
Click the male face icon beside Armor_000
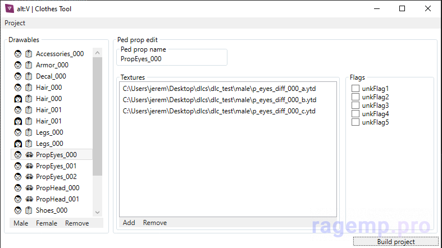tap(18, 65)
